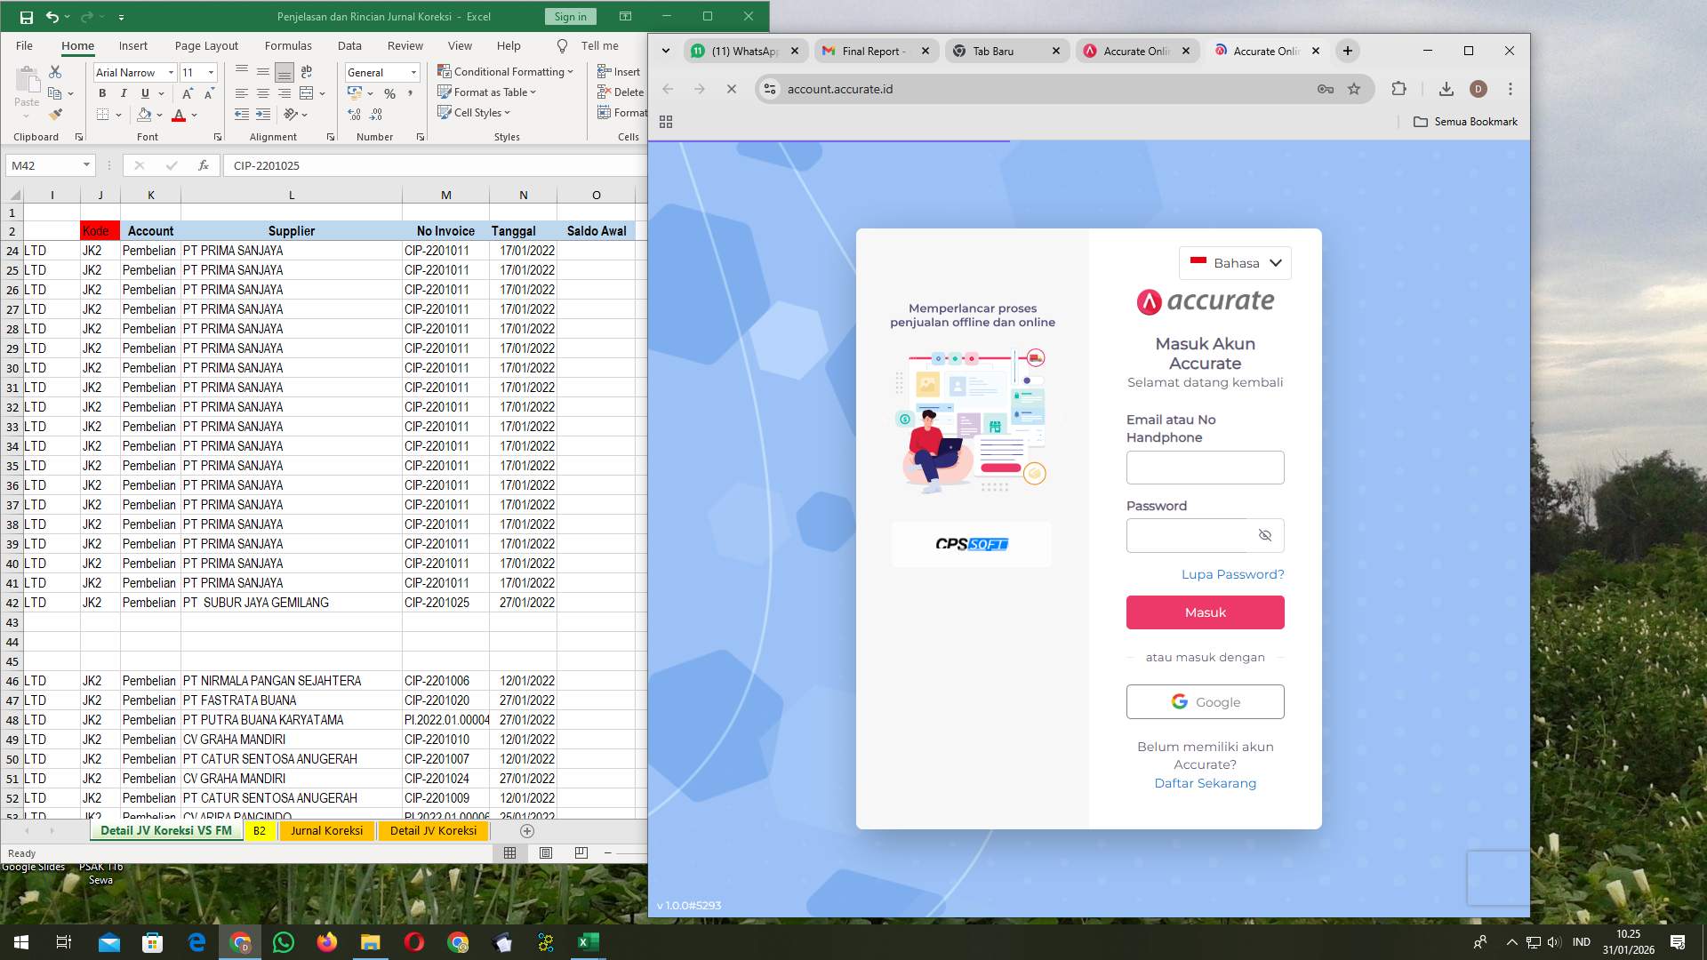Open Chrome downloads icon
The height and width of the screenshot is (960, 1707).
pos(1447,89)
